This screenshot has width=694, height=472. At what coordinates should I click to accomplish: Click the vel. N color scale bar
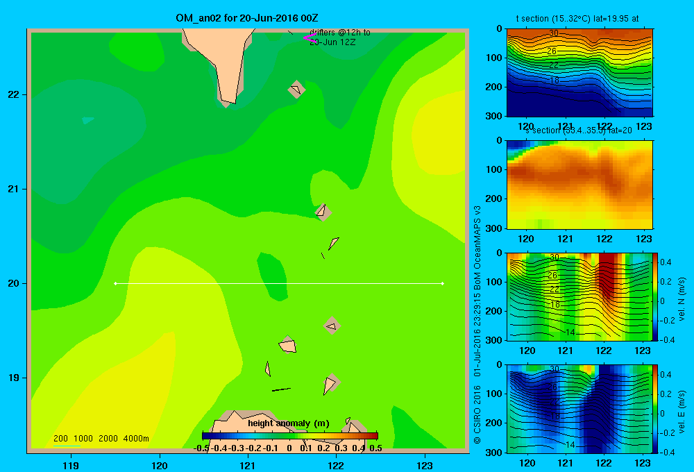[656, 296]
